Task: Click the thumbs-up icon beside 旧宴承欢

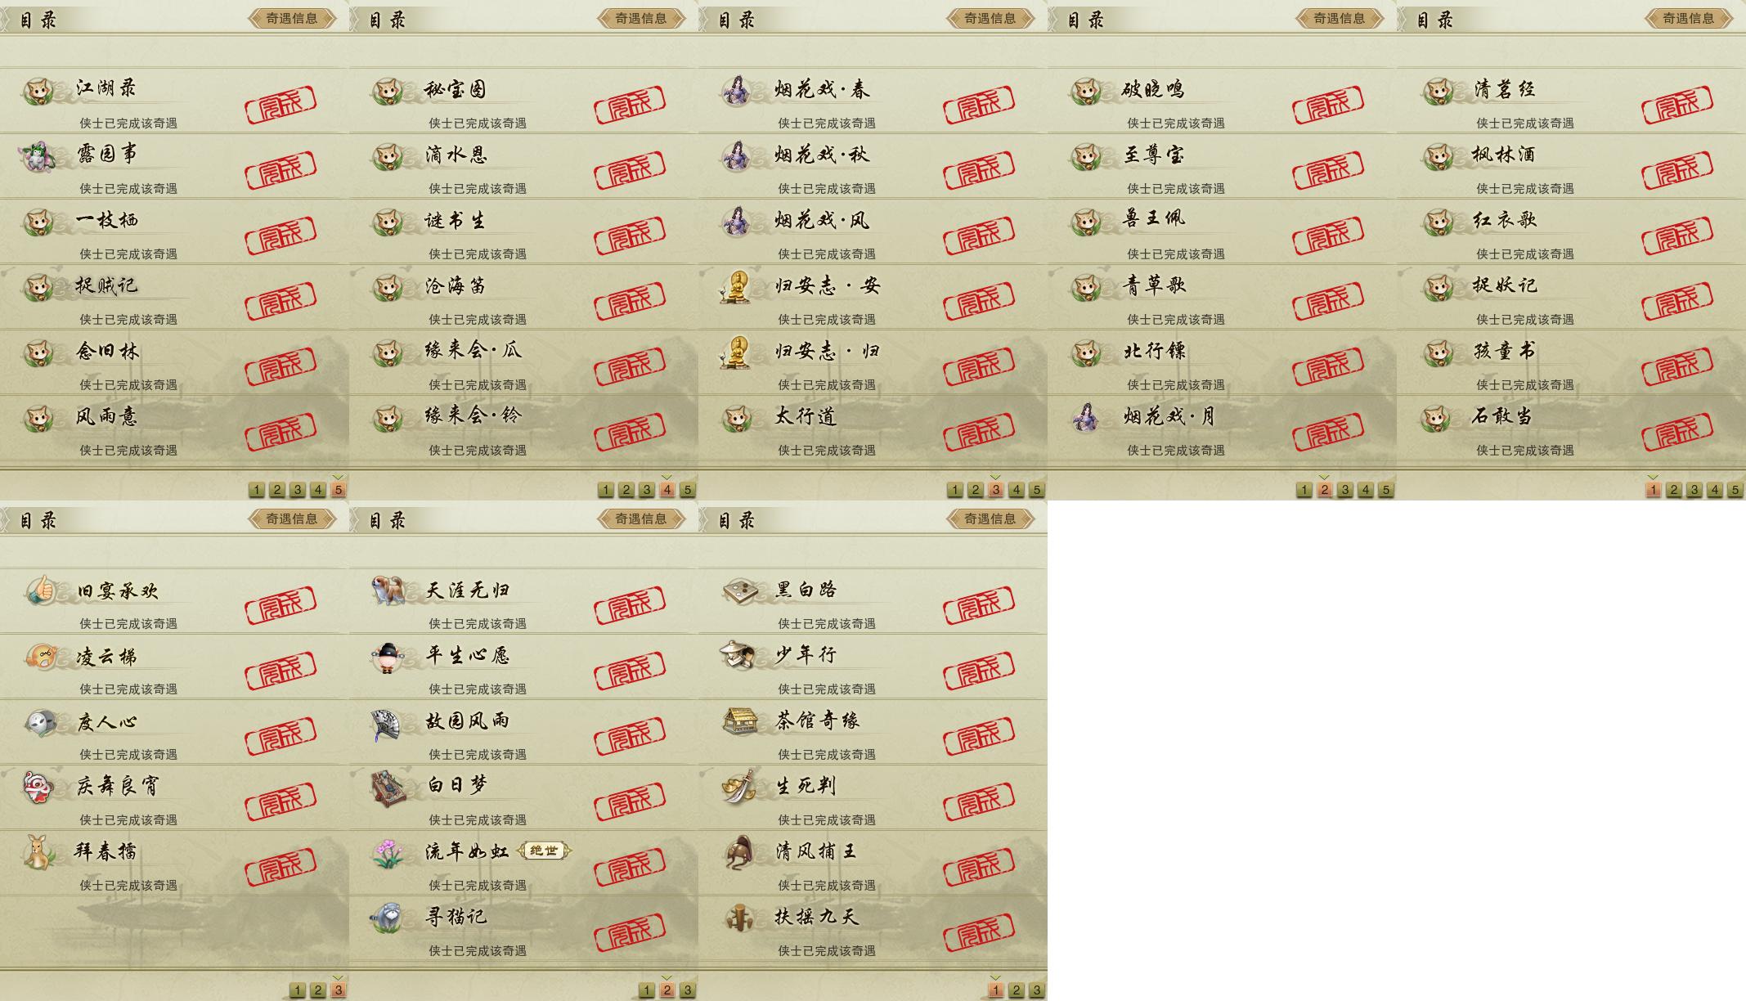Action: (39, 590)
